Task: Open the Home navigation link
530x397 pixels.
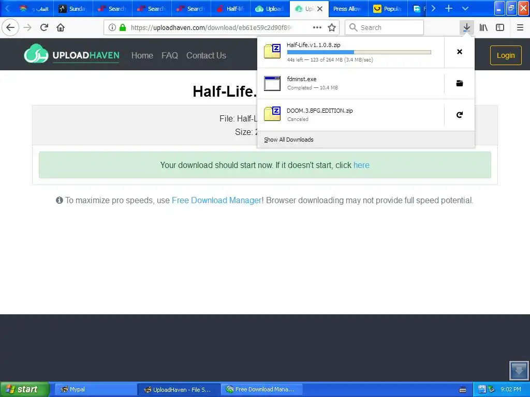Action: [x=142, y=55]
